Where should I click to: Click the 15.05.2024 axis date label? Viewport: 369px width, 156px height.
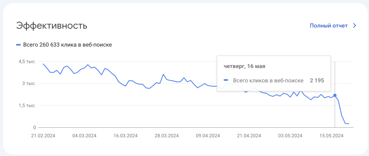click(x=331, y=136)
